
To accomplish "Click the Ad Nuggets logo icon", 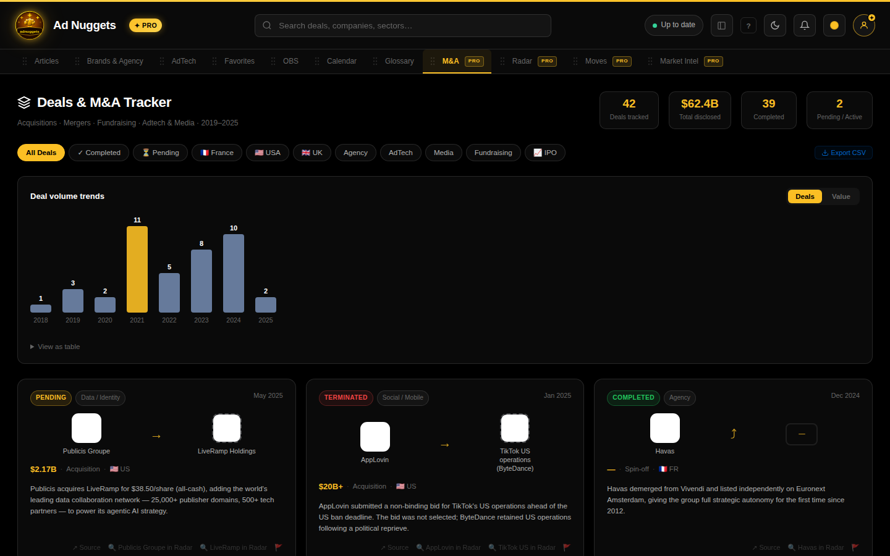I will tap(30, 25).
